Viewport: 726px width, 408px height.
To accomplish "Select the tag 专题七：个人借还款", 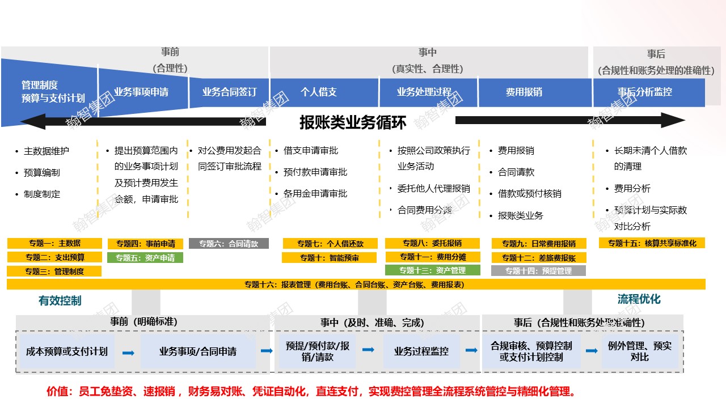I will click(330, 244).
